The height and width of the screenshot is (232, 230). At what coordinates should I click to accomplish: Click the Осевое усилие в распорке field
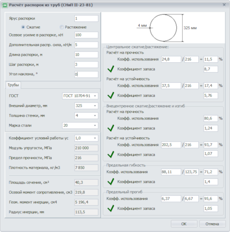tap(86, 35)
